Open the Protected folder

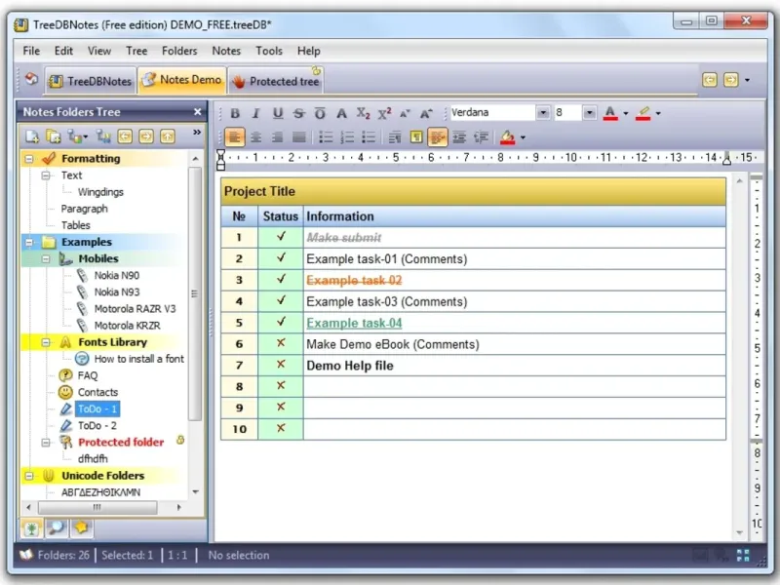121,443
